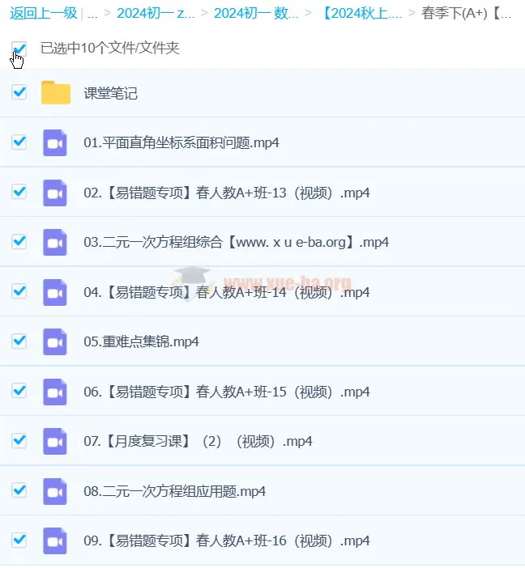Click video icon for 03.二元一次方程组综合

tap(55, 243)
